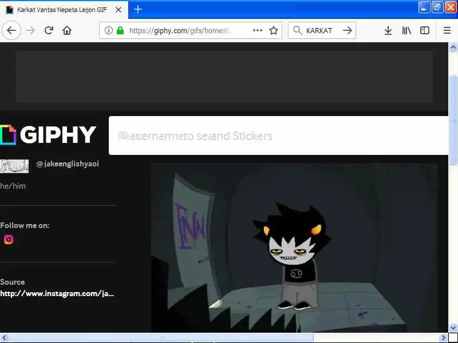
Task: Open a new tab with plus button
Action: pos(137,9)
